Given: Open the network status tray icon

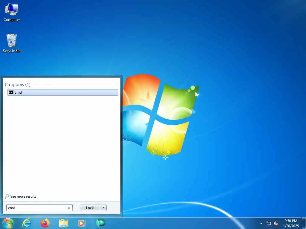Looking at the screenshot, I should click(269, 224).
